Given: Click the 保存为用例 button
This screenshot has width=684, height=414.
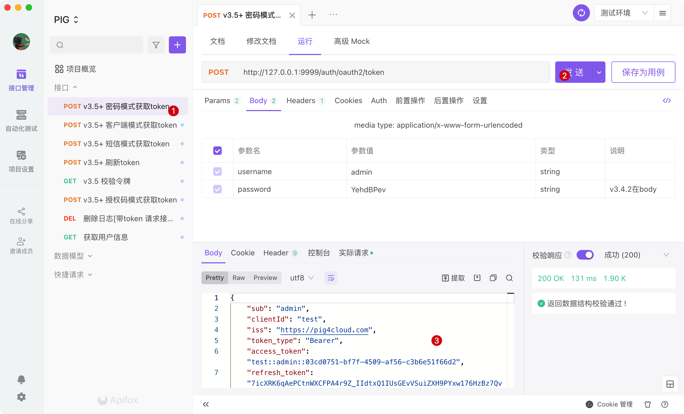Looking at the screenshot, I should (643, 72).
